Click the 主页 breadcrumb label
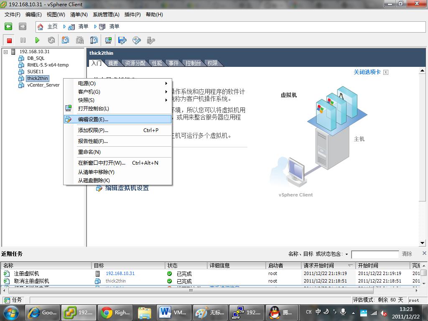The width and height of the screenshot is (428, 321). pyautogui.click(x=52, y=26)
